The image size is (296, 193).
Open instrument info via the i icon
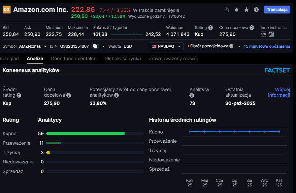click(x=256, y=10)
